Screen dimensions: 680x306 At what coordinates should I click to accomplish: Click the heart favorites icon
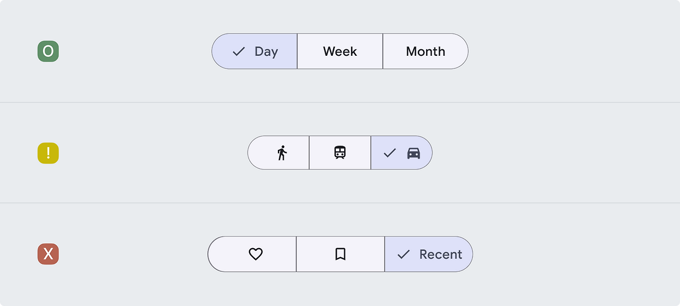(x=256, y=254)
